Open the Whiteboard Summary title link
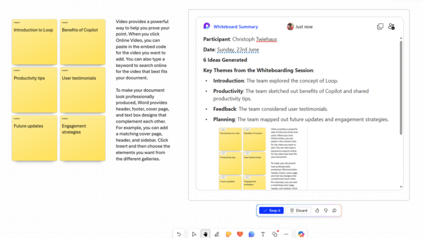 (236, 27)
